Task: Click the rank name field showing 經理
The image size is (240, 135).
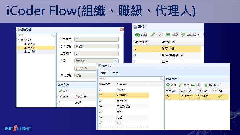Action: tap(85, 75)
